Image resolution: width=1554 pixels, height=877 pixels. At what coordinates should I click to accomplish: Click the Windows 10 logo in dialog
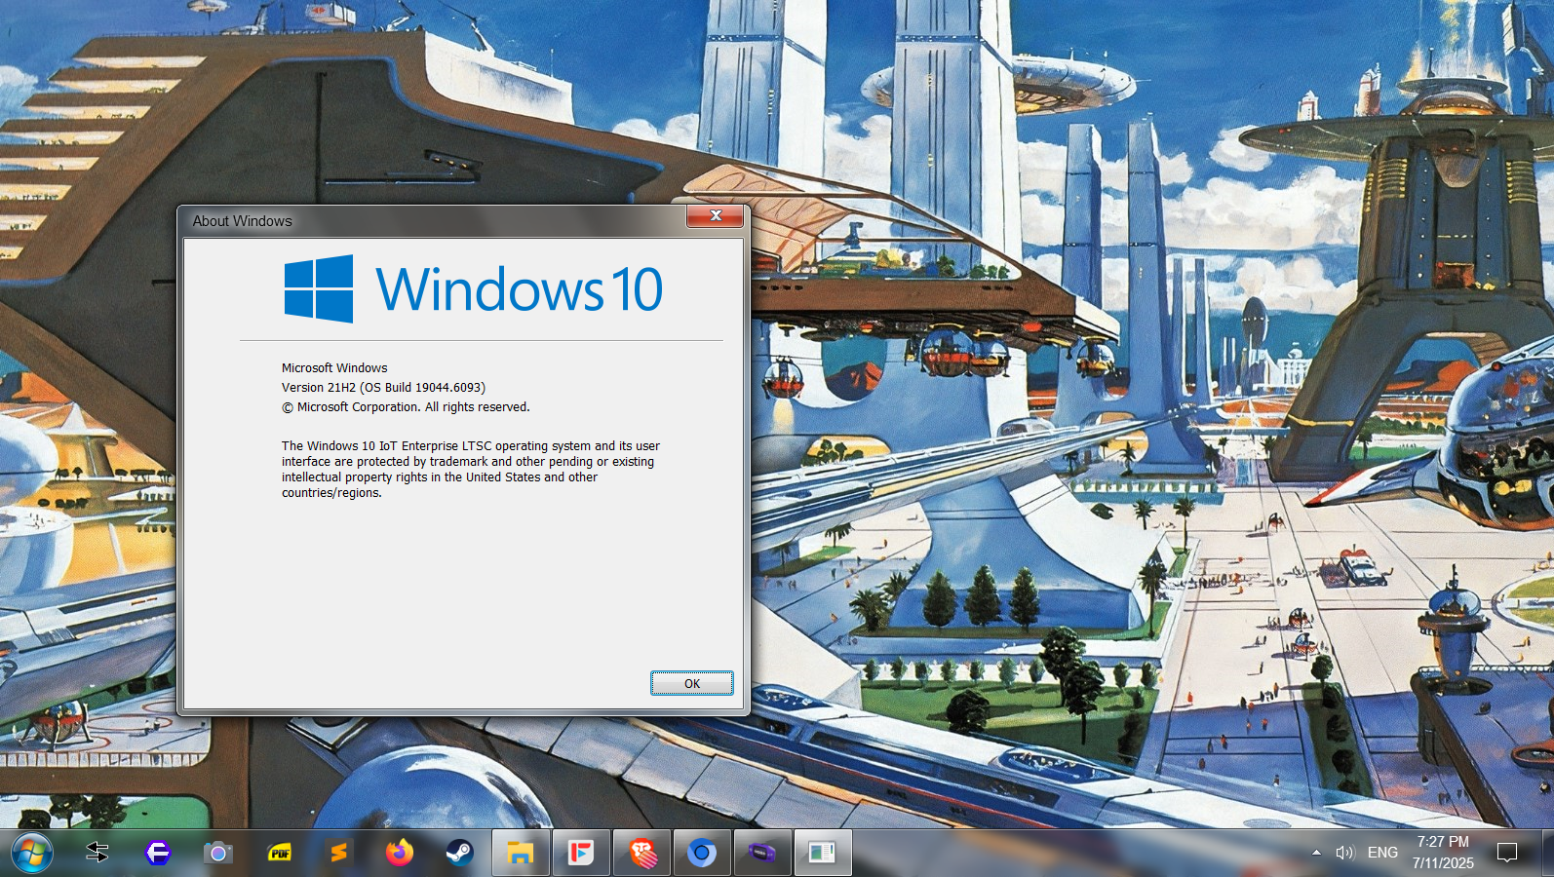point(473,288)
